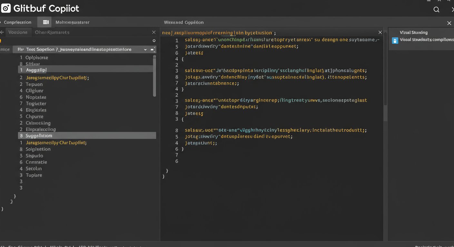Expand the Flr Tret Sopelion dropdown chevron

tap(145, 50)
